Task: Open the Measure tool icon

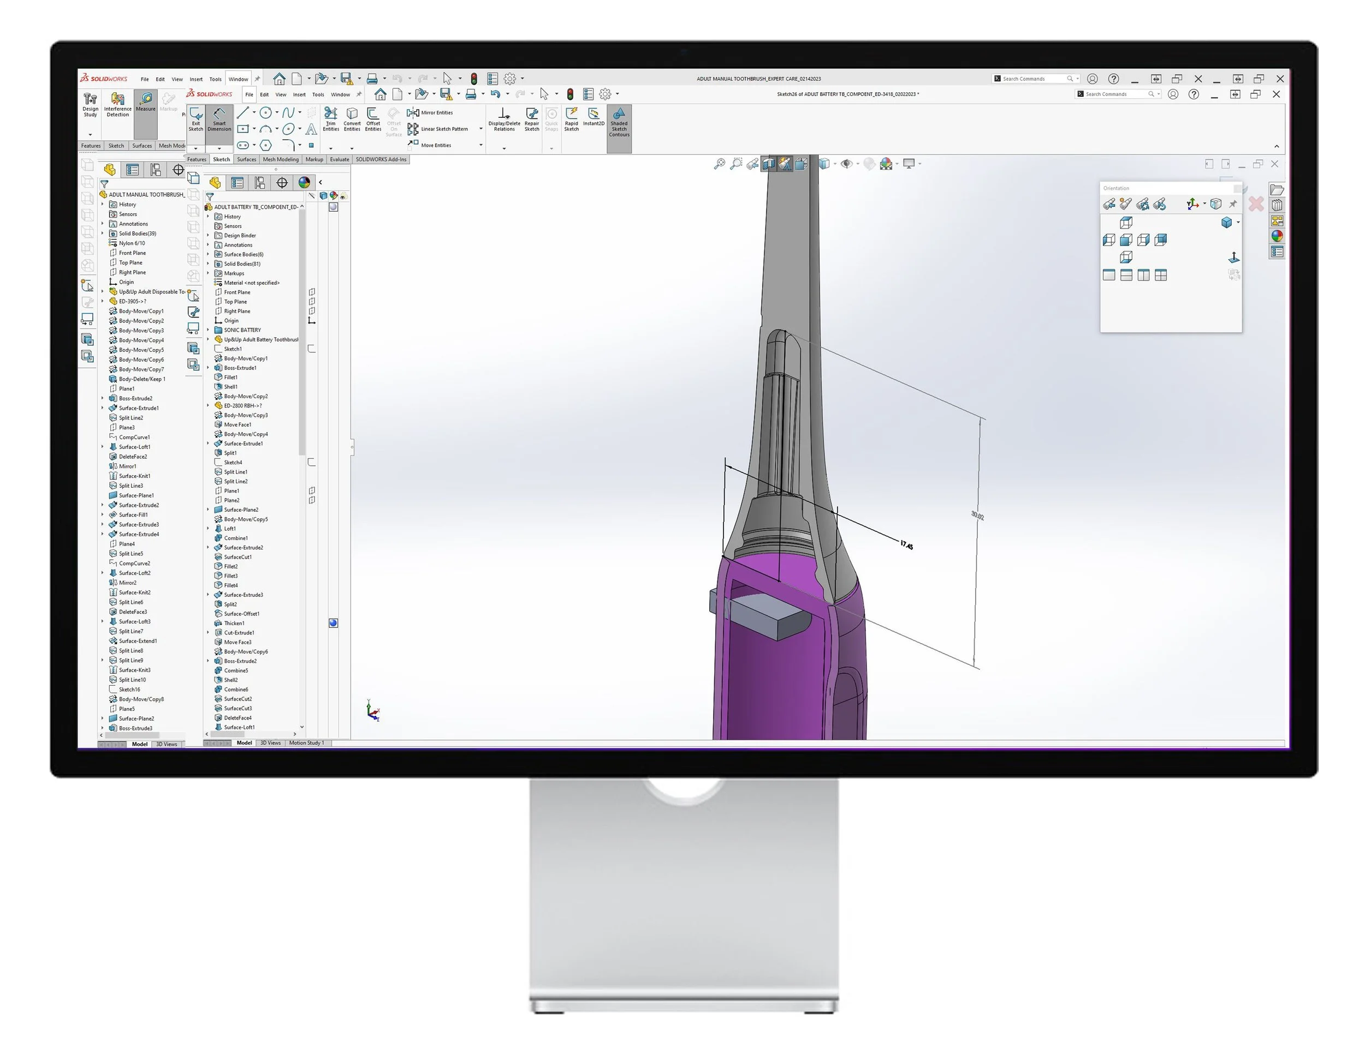Action: 146,100
